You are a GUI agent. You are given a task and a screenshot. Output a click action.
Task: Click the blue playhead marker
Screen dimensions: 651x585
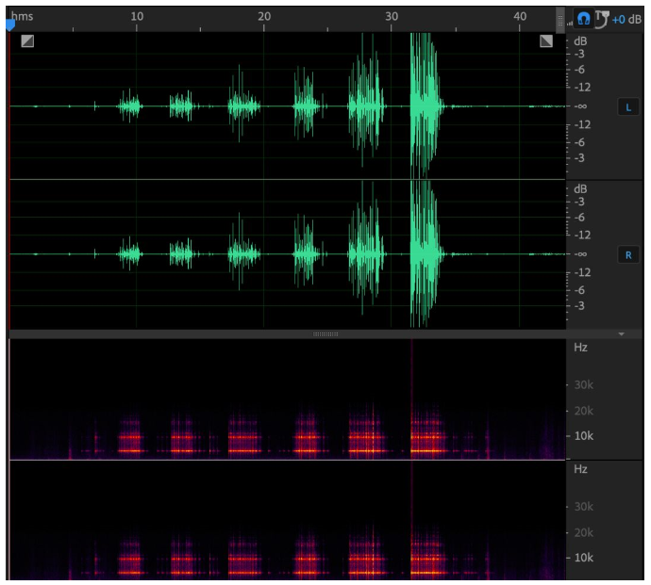coord(9,25)
